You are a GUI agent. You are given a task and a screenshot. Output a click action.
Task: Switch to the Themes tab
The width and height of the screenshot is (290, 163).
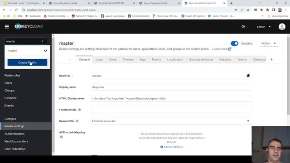128,59
